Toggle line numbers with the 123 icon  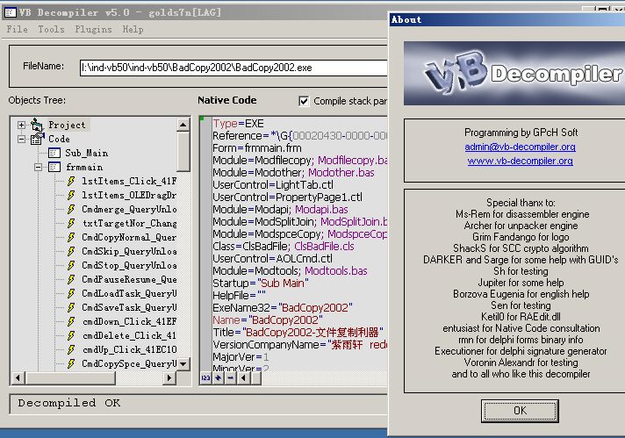tap(205, 377)
